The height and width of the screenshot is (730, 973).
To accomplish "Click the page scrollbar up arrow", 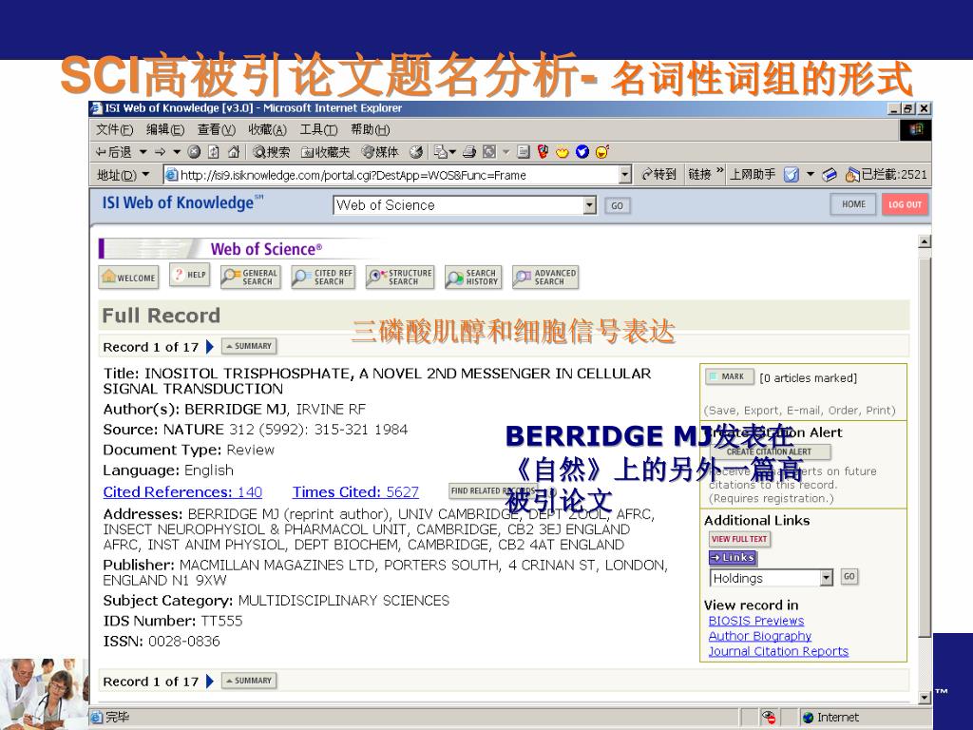I will click(925, 241).
